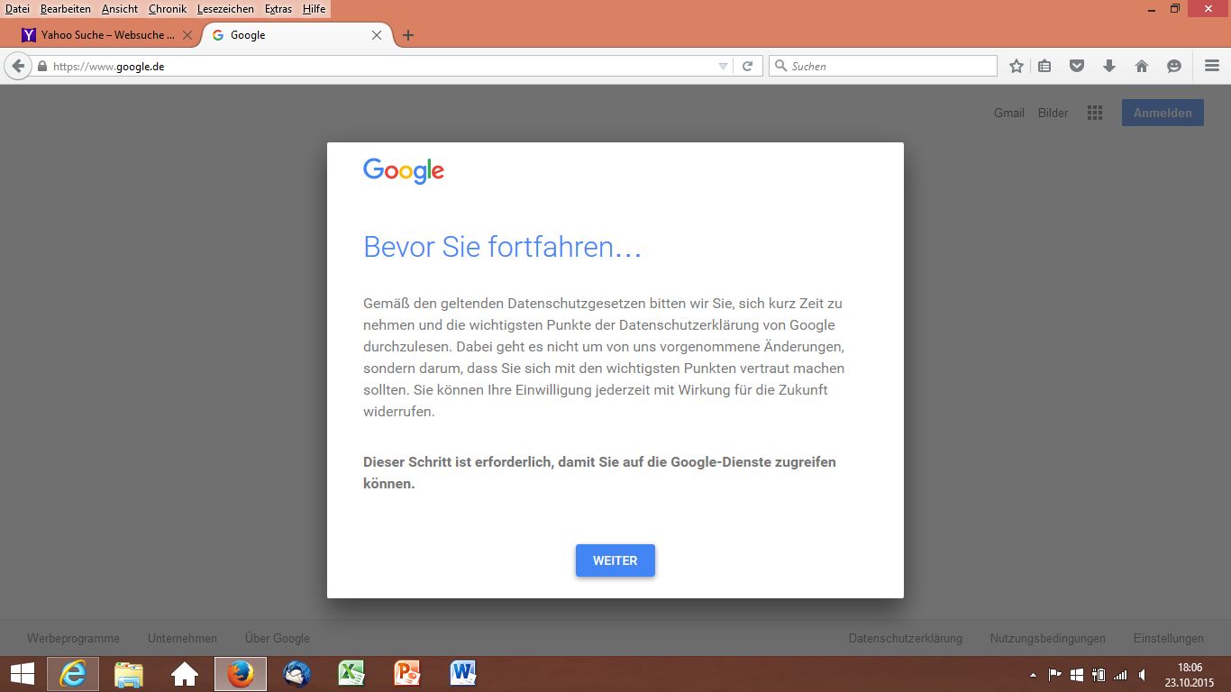
Task: Launch Excel from the taskbar
Action: pyautogui.click(x=351, y=674)
